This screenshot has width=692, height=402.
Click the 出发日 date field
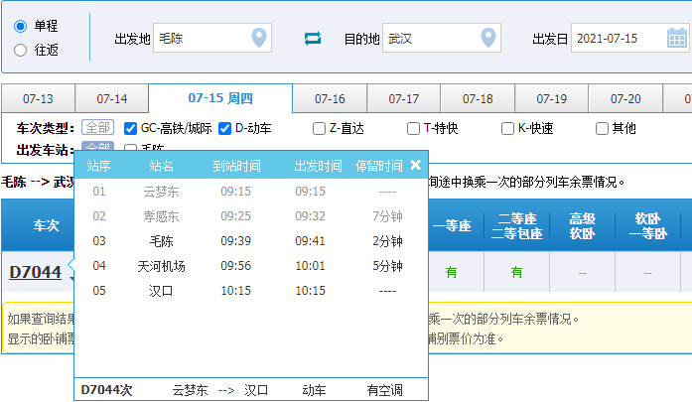pyautogui.click(x=616, y=39)
